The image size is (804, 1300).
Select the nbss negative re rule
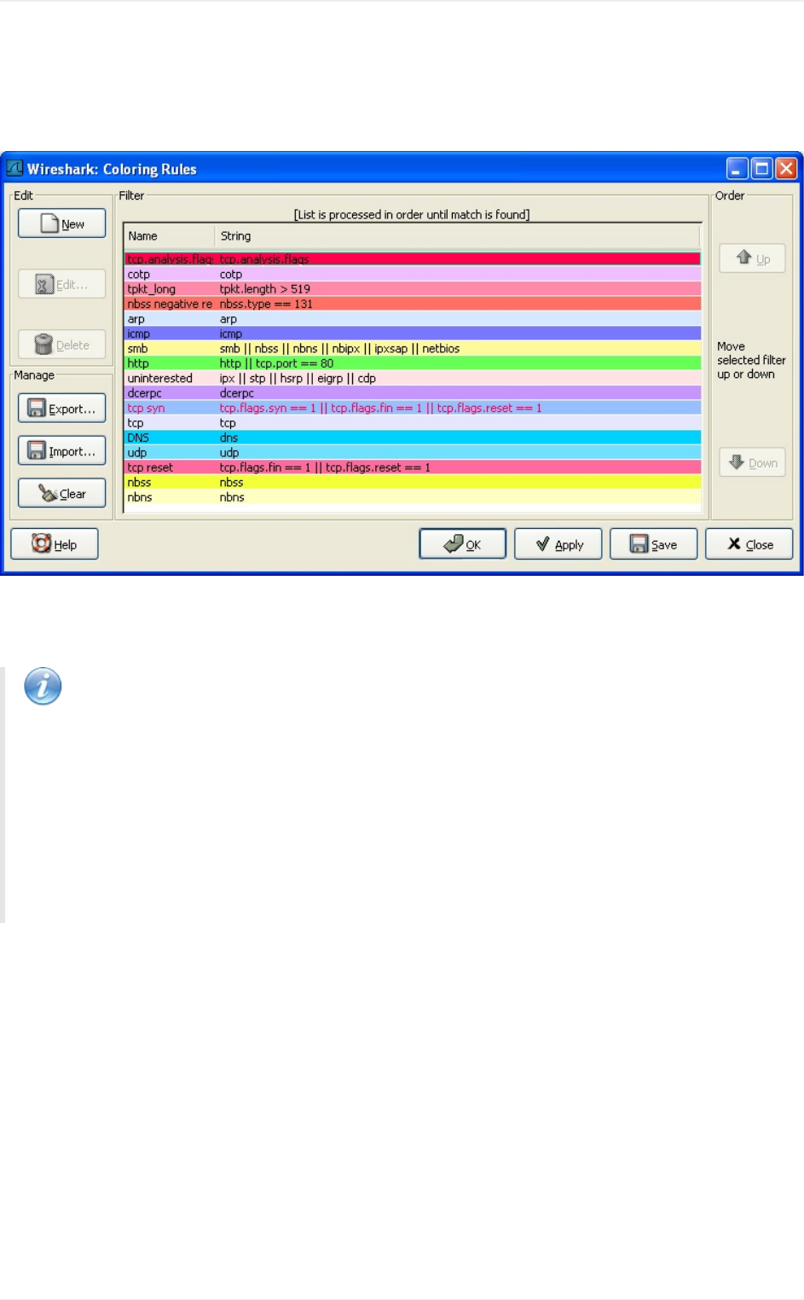pos(413,304)
